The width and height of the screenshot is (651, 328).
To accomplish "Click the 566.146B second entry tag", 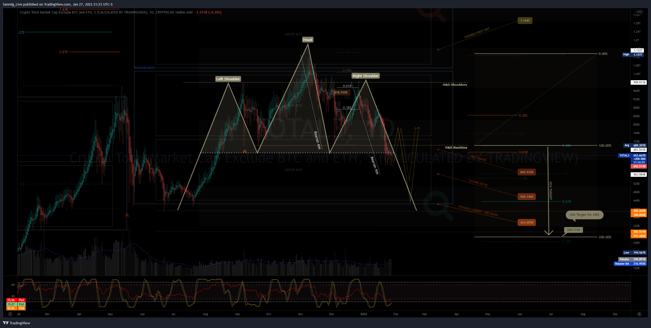I will click(527, 197).
